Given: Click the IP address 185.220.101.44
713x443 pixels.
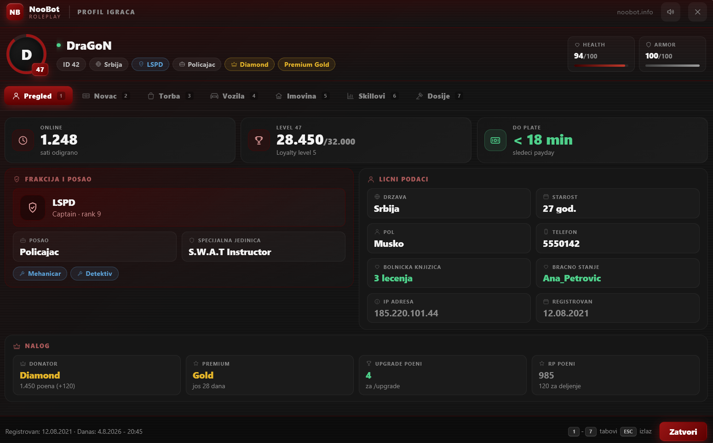Looking at the screenshot, I should 406,313.
